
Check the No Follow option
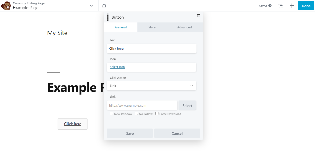136,113
